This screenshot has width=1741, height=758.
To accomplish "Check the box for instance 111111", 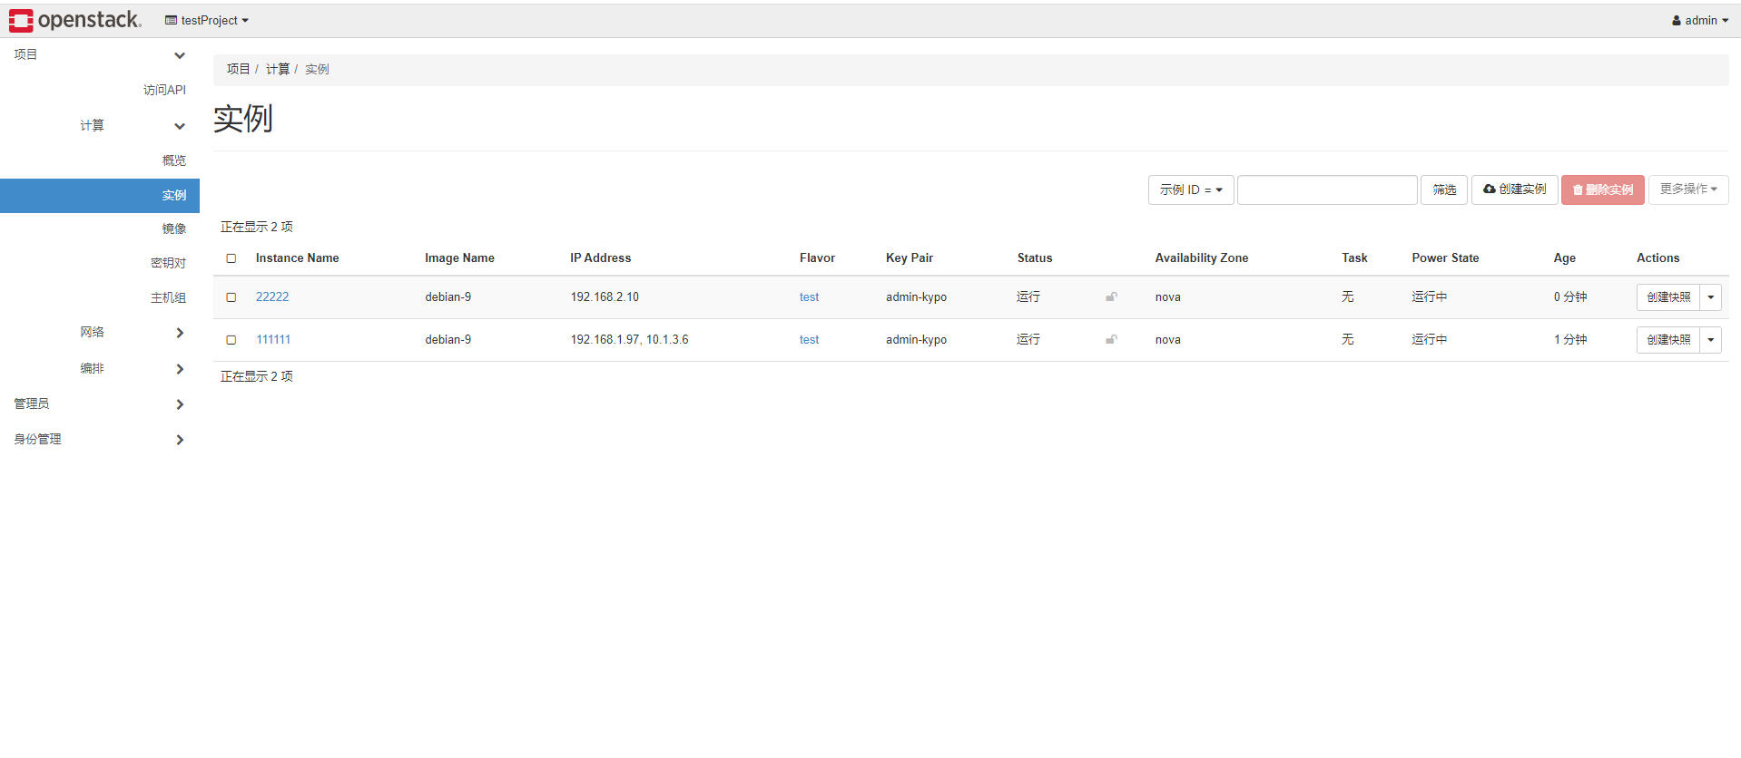I will pos(231,340).
